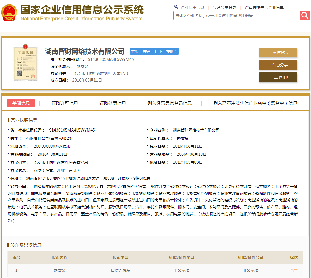The width and height of the screenshot is (311, 278).
Task: Select the 严重违法失信企业名单 search category
Action: pos(264,7)
